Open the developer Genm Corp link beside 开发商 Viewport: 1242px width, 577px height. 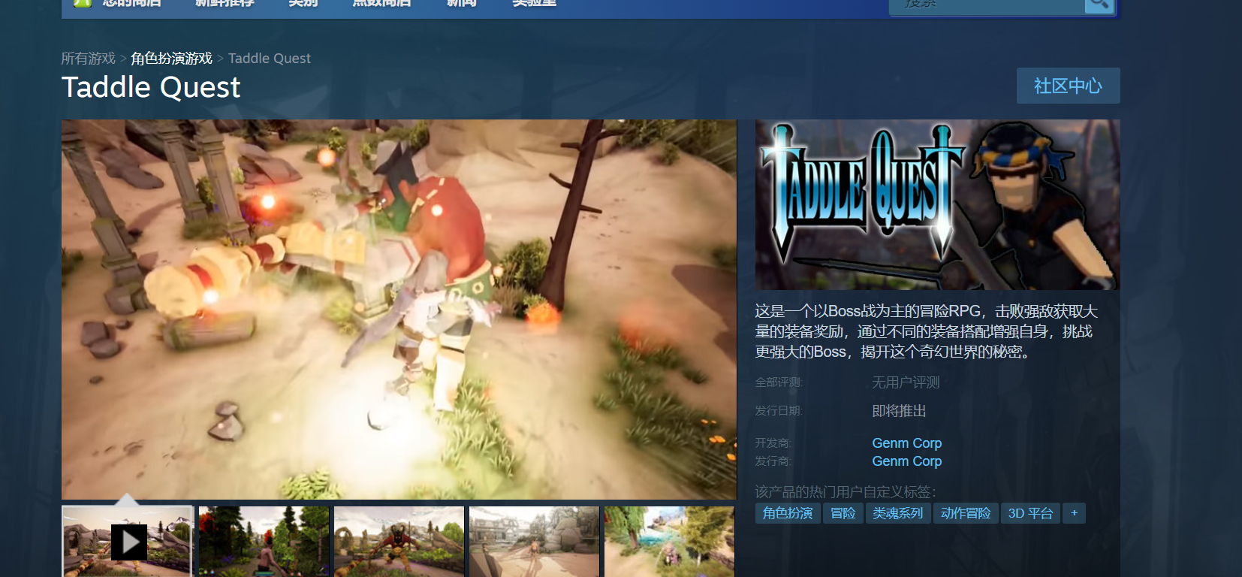point(906,443)
